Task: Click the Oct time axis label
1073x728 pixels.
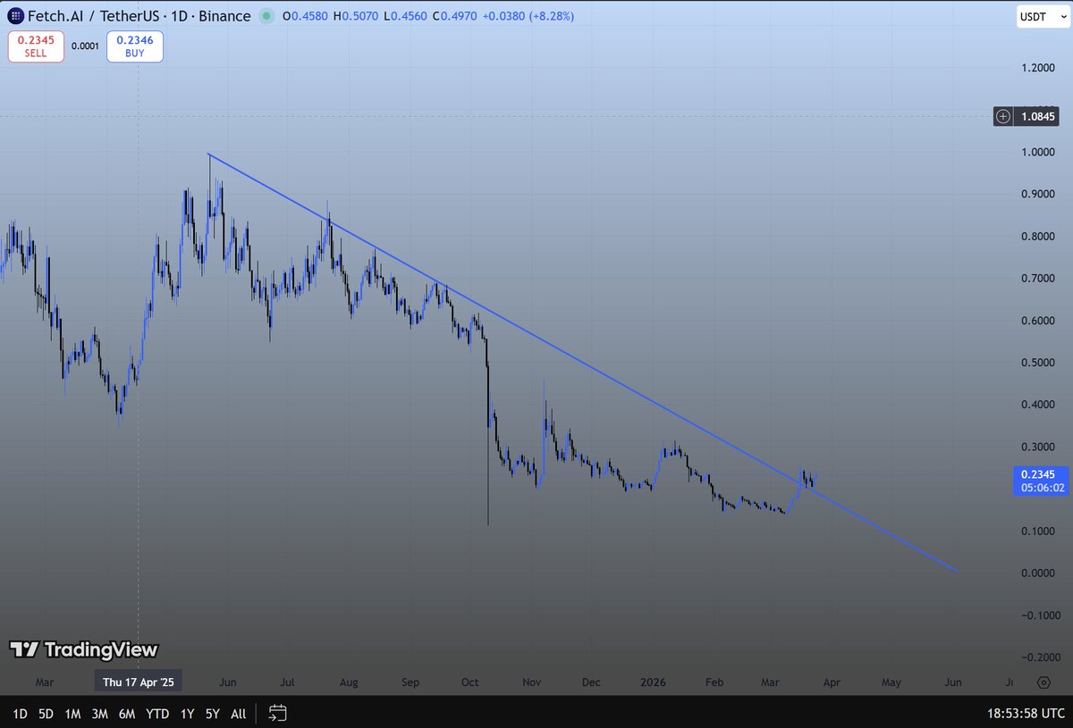Action: [469, 682]
